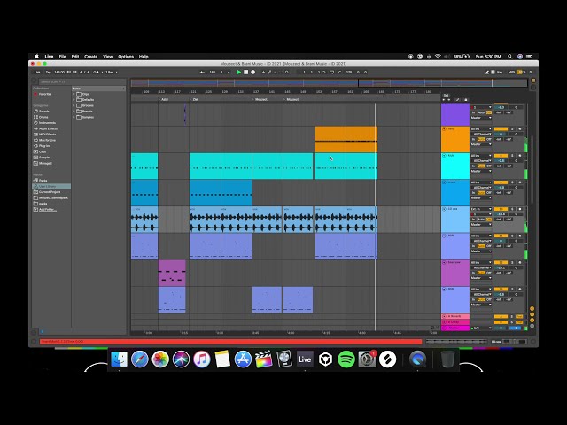Adjust Master track blue pan control
Viewport: 567px width, 425px height.
(516, 328)
